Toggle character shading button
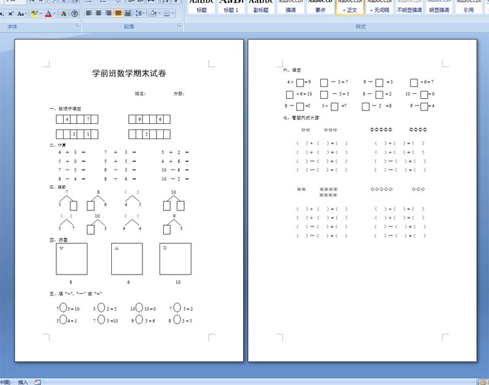Screen dimensions: 489x385 point(64,13)
